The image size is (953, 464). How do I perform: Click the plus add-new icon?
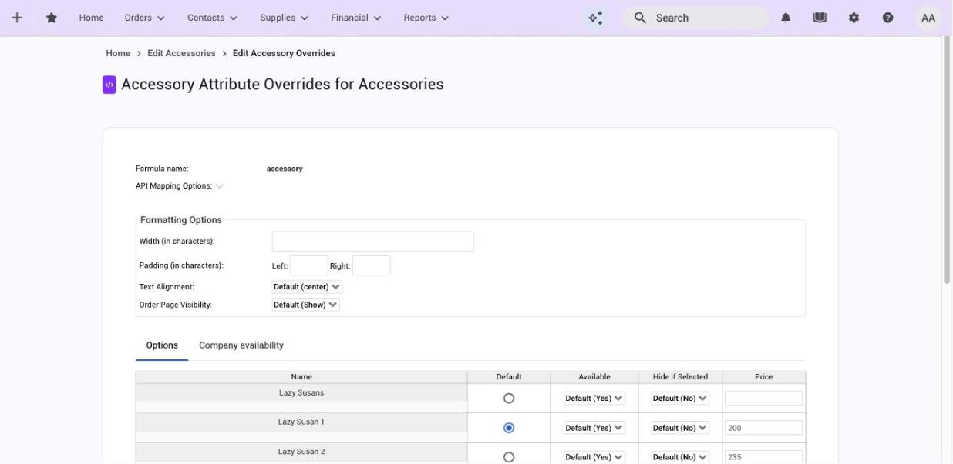(x=17, y=18)
